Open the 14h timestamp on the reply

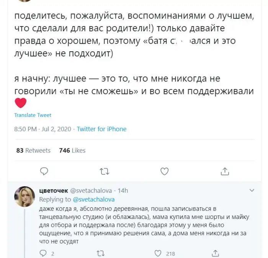pyautogui.click(x=123, y=191)
